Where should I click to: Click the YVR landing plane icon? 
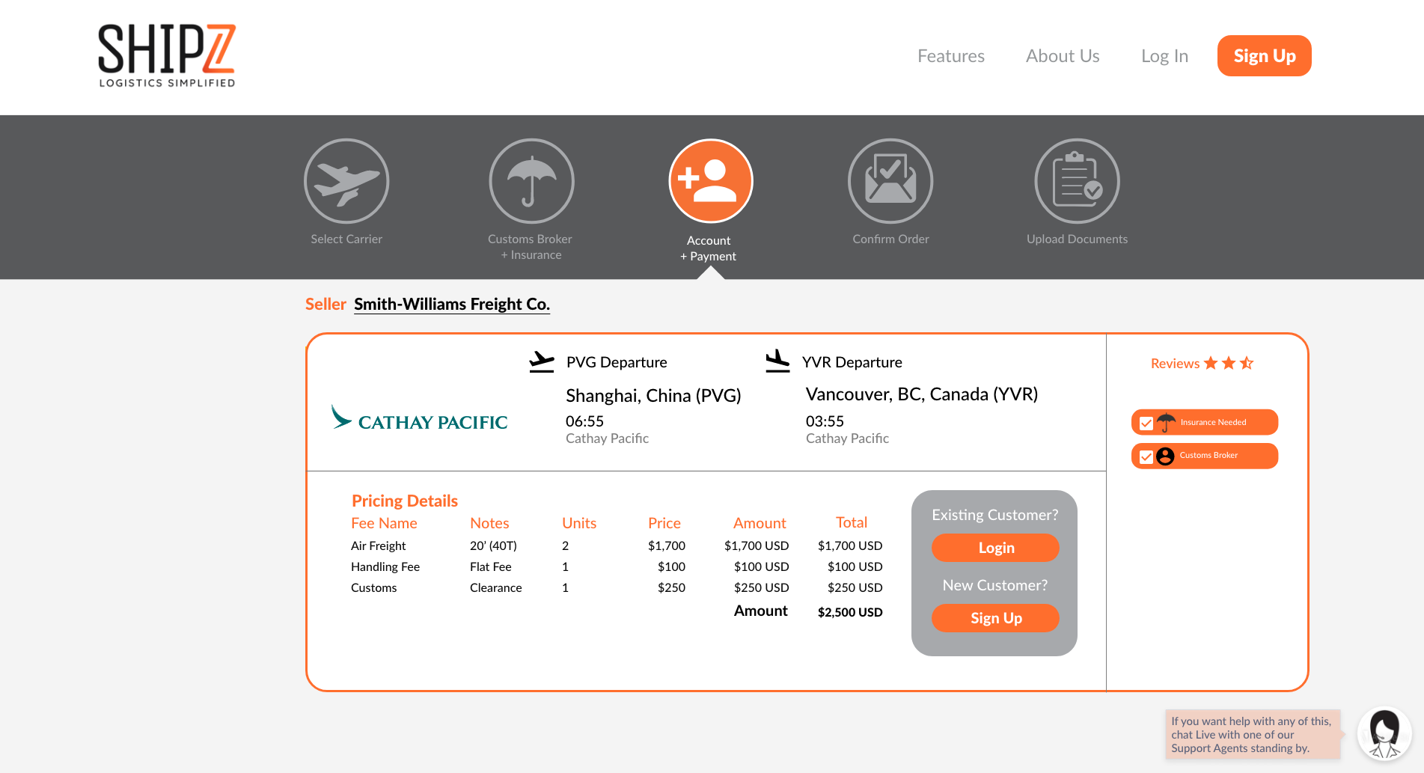coord(777,361)
